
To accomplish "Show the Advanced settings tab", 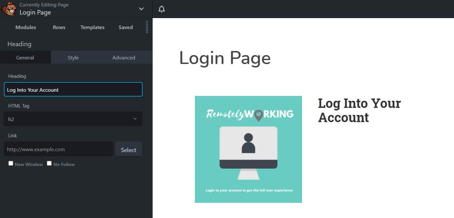I will (x=124, y=57).
